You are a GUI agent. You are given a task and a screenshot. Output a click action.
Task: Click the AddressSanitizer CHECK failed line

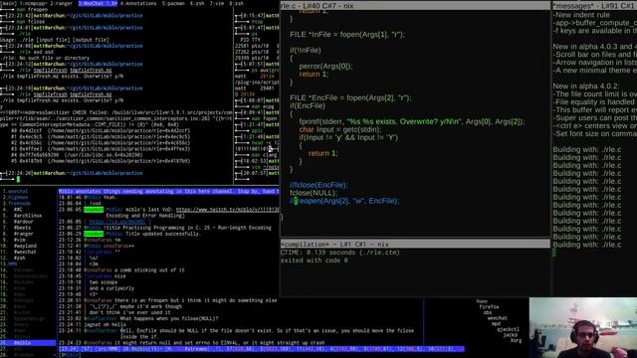[116, 112]
